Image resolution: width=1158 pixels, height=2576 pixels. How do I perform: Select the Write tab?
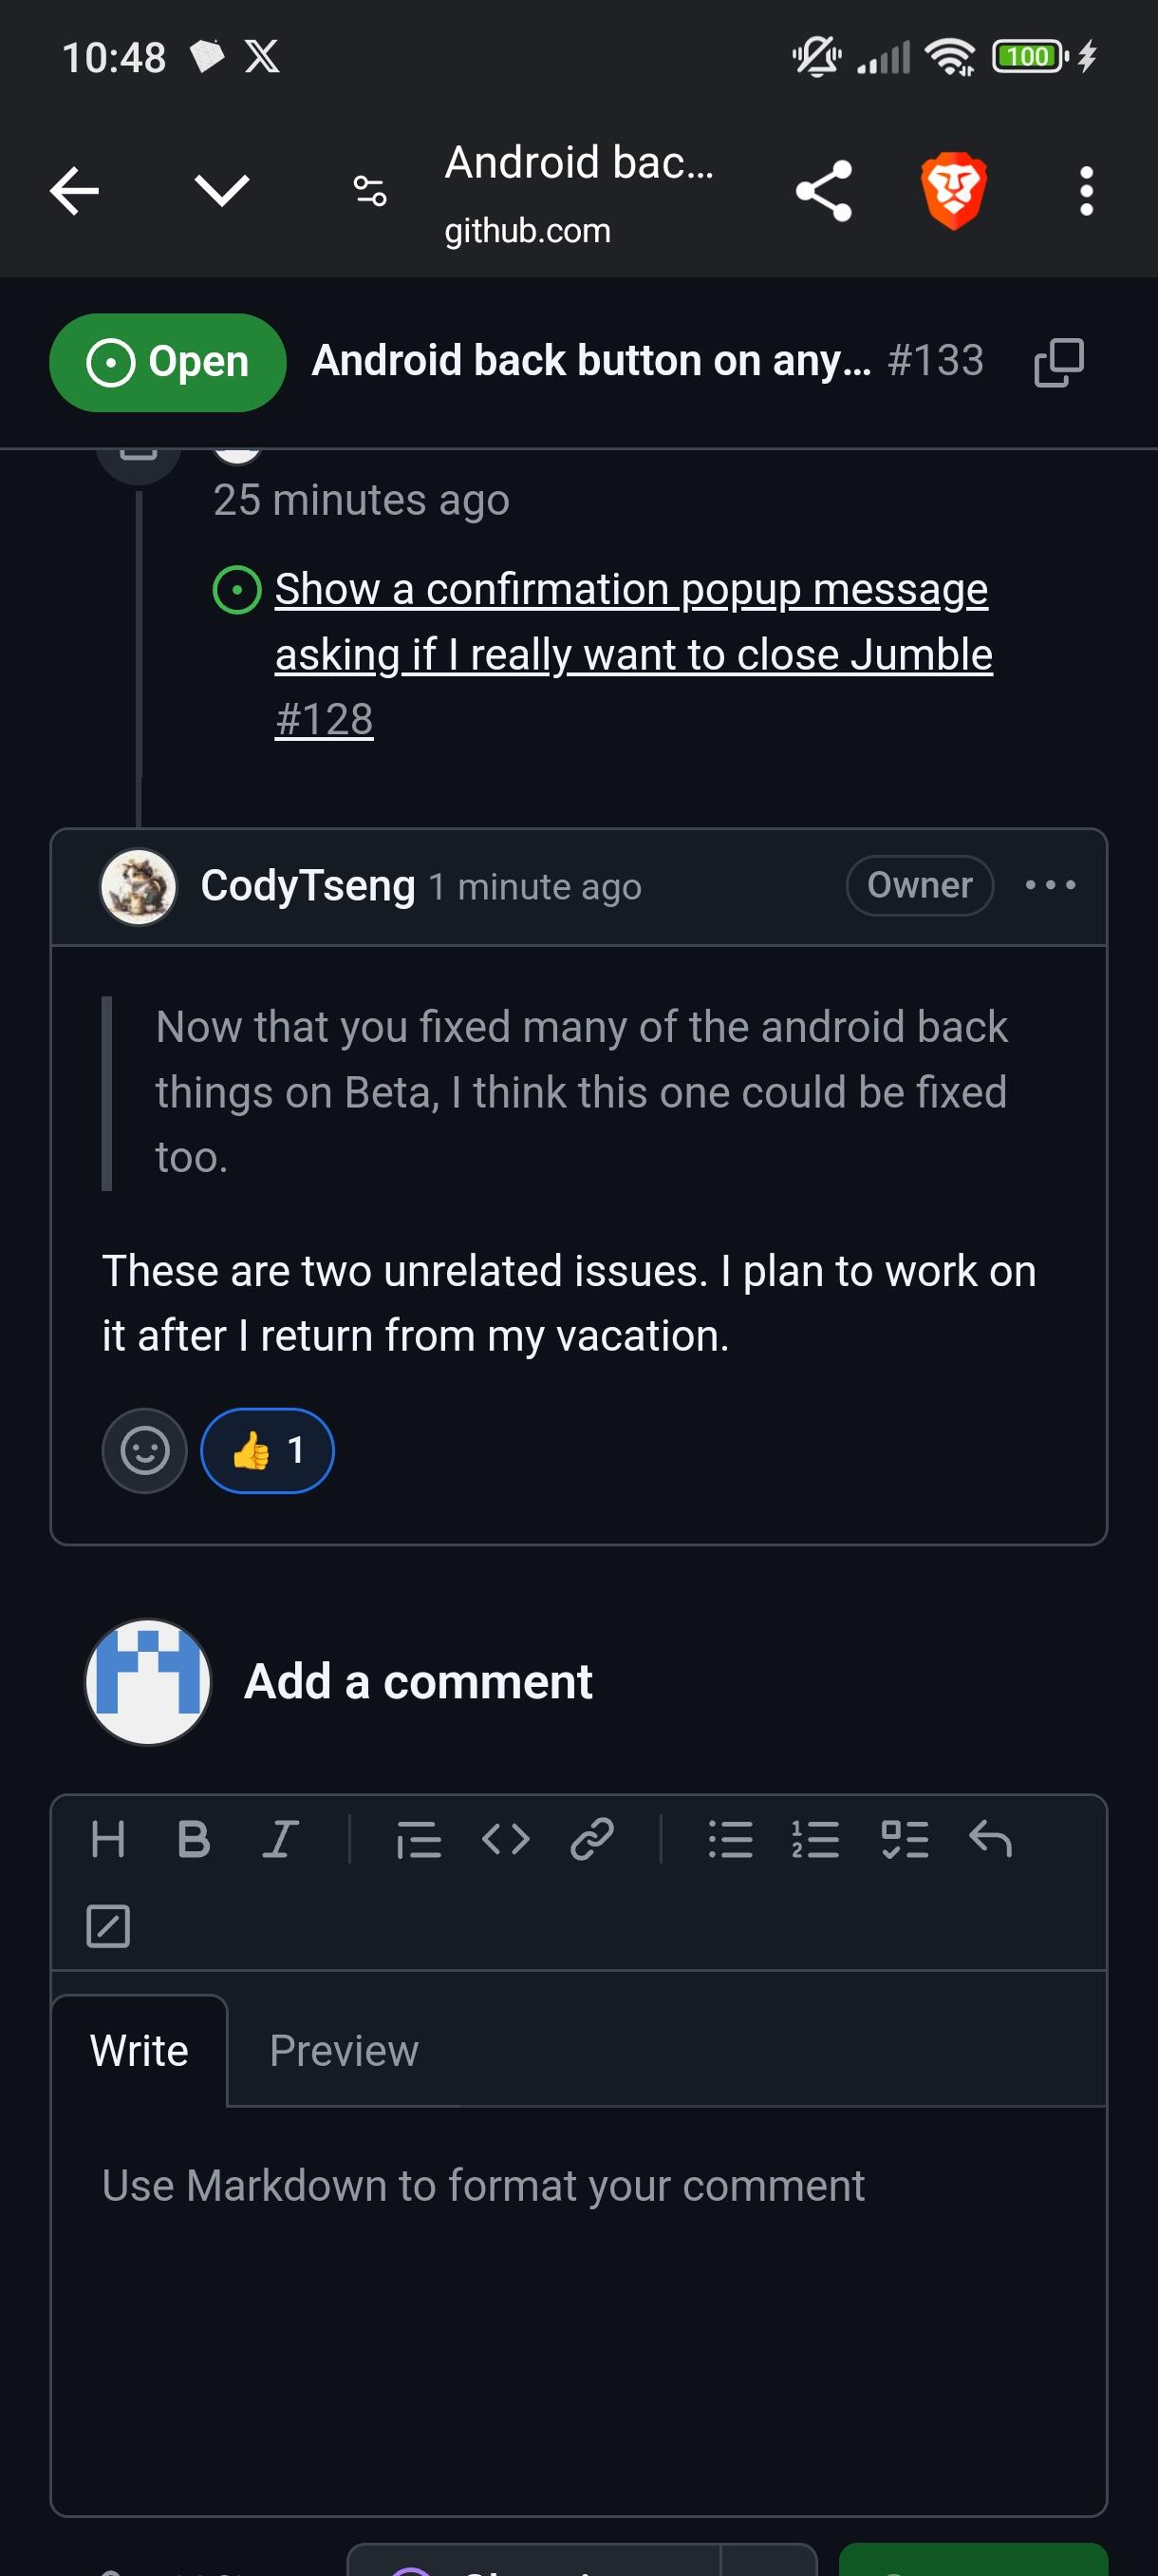point(140,2051)
